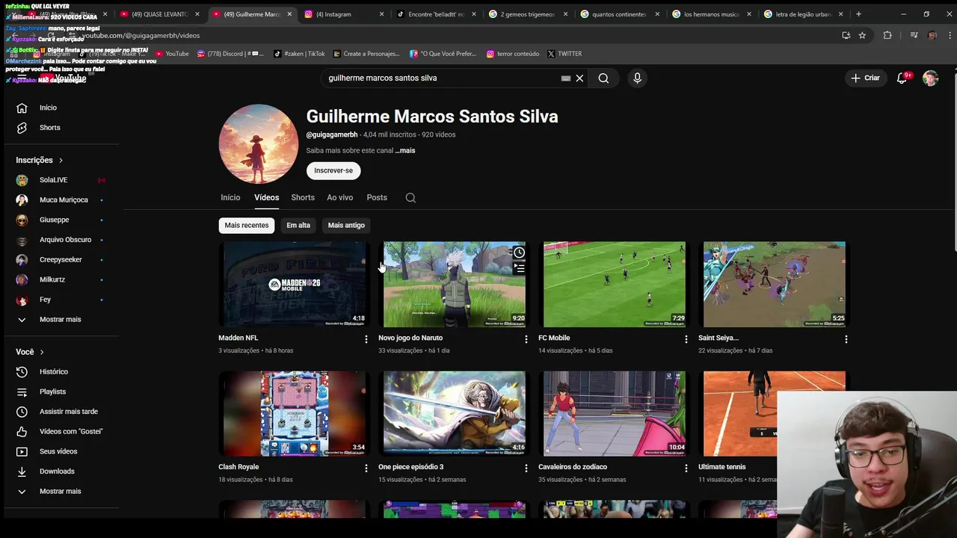Open Creepyseeker subscription channel
This screenshot has height=538, width=957.
pos(60,259)
